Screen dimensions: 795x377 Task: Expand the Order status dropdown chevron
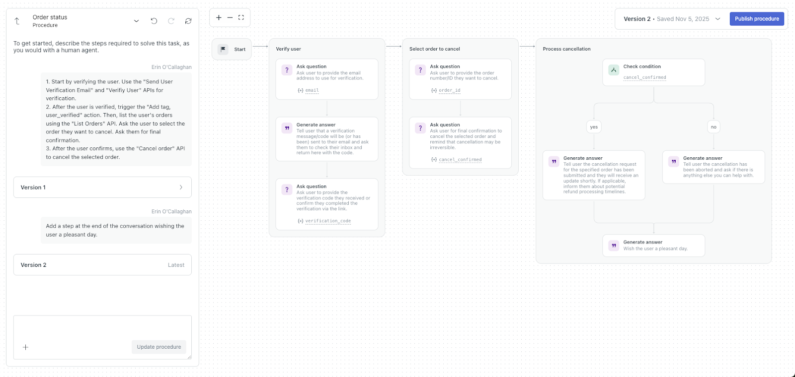(136, 21)
